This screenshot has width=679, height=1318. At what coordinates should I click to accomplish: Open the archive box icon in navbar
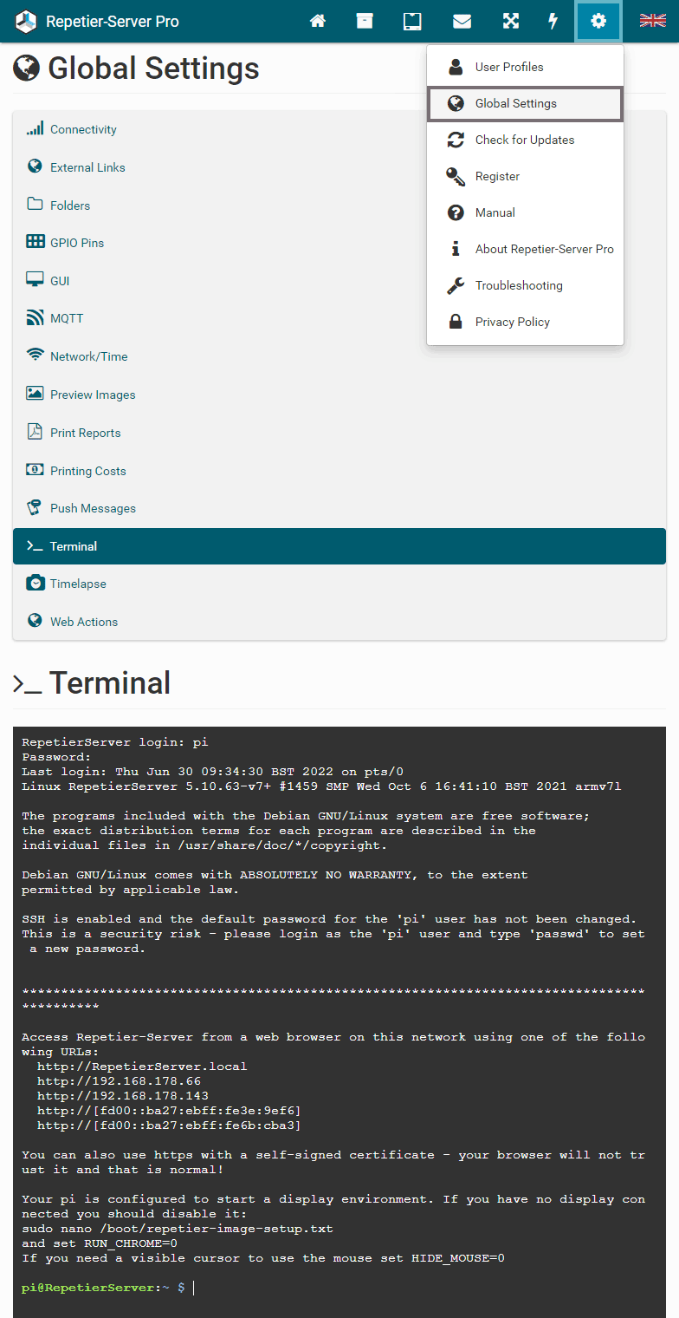click(x=365, y=21)
